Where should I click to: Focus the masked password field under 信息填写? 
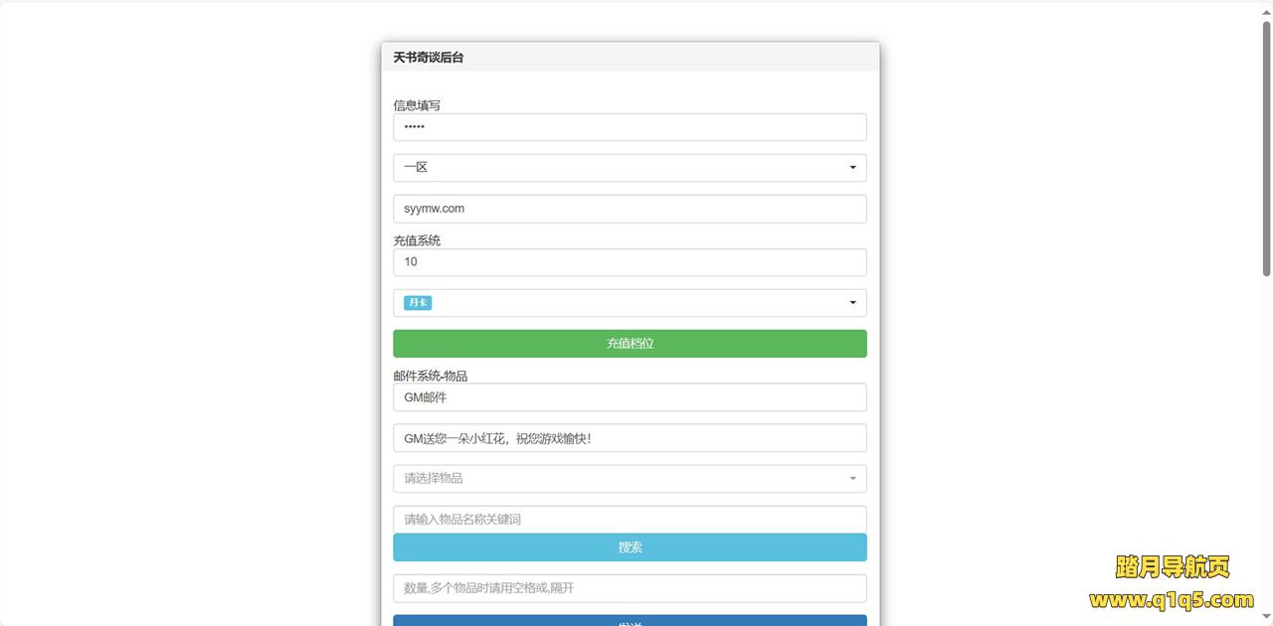coord(630,127)
